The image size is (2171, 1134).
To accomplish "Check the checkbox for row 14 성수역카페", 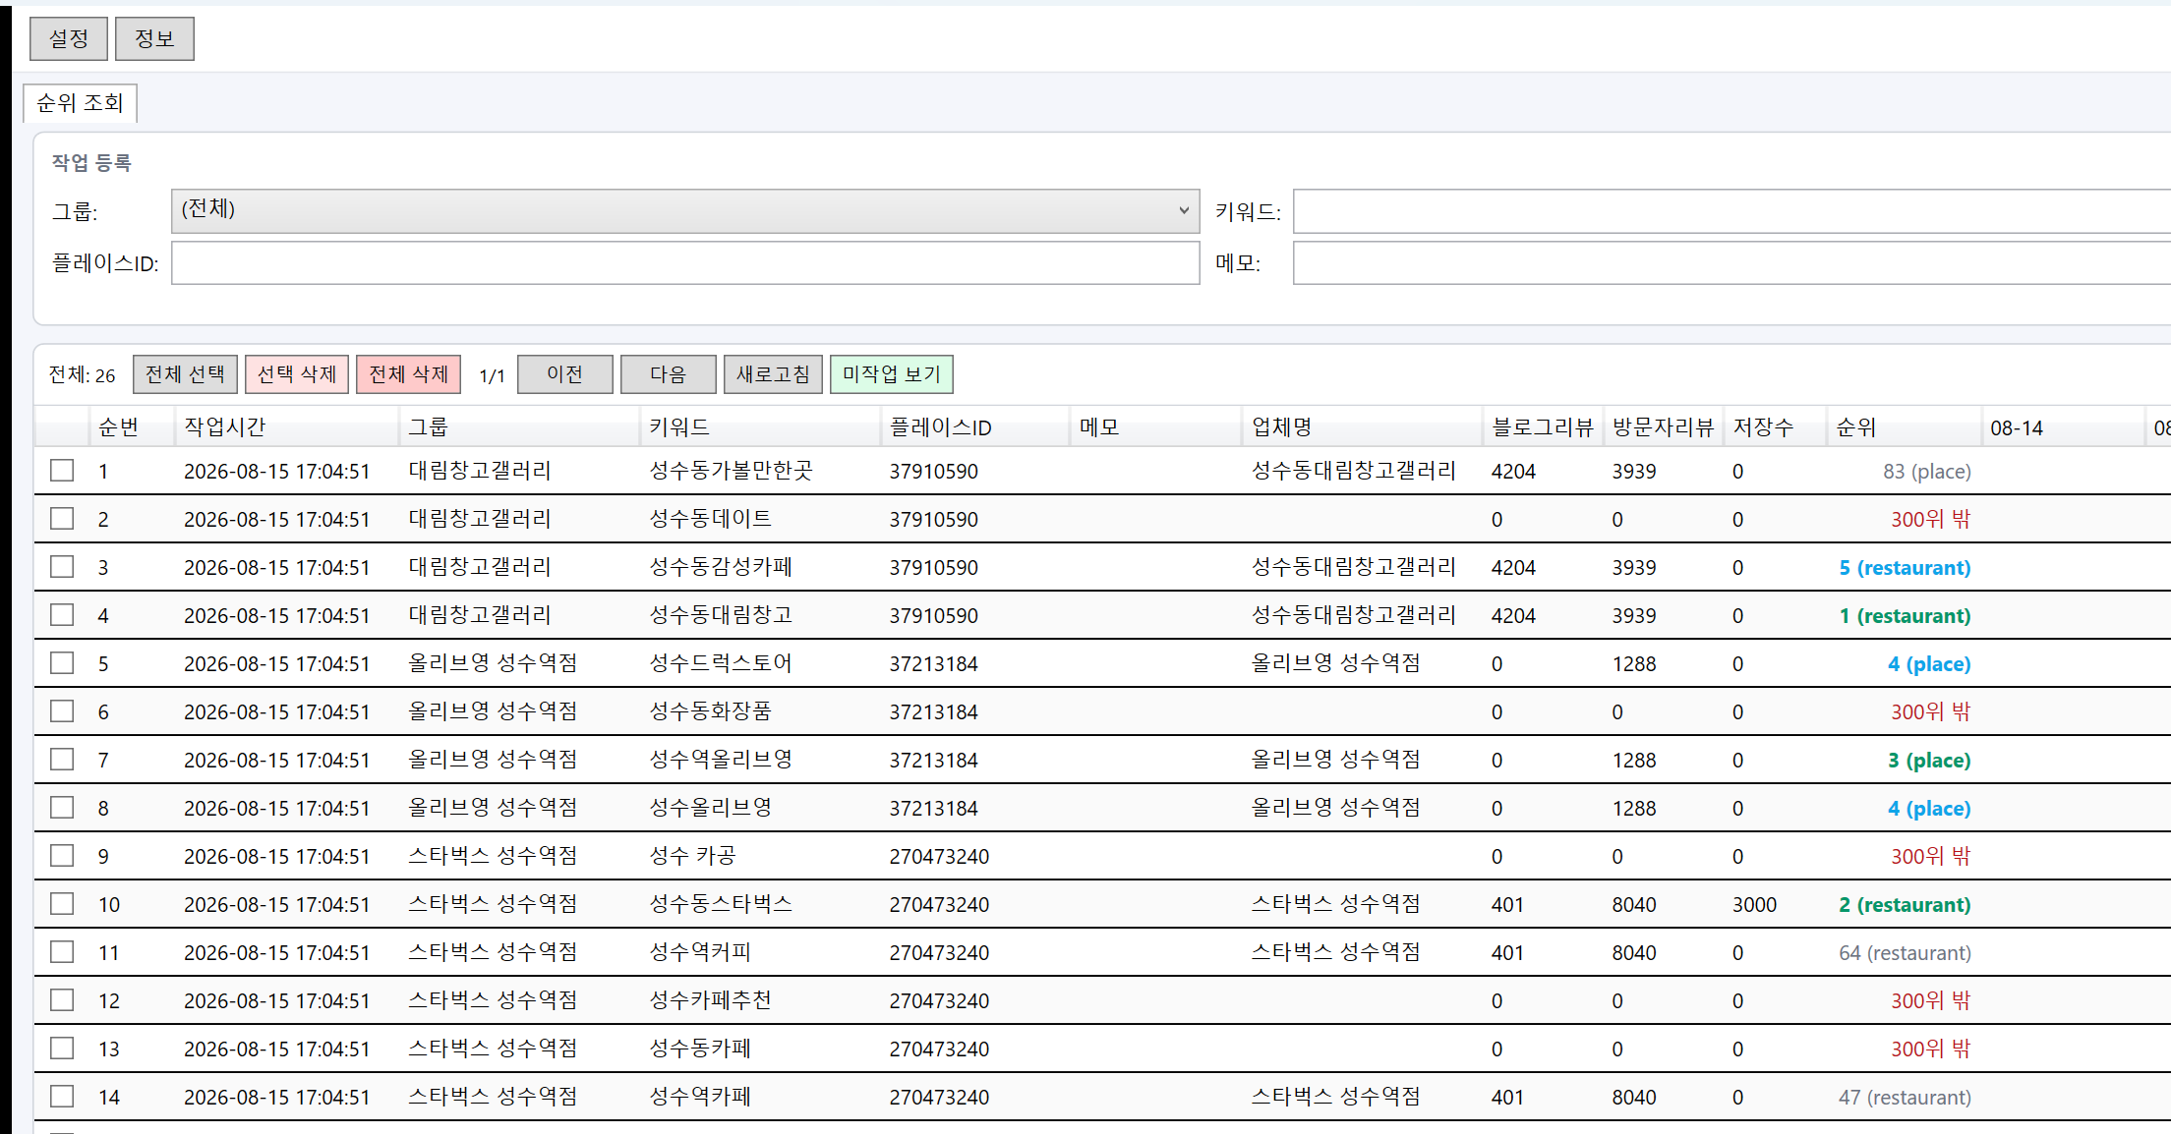I will [62, 1097].
